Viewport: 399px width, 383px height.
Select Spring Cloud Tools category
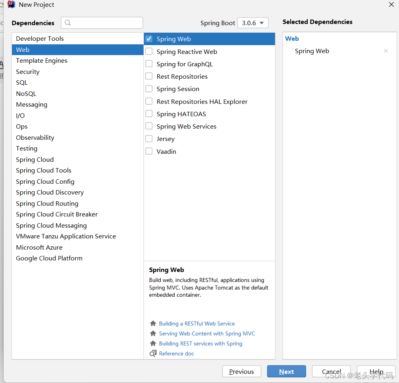click(78, 171)
